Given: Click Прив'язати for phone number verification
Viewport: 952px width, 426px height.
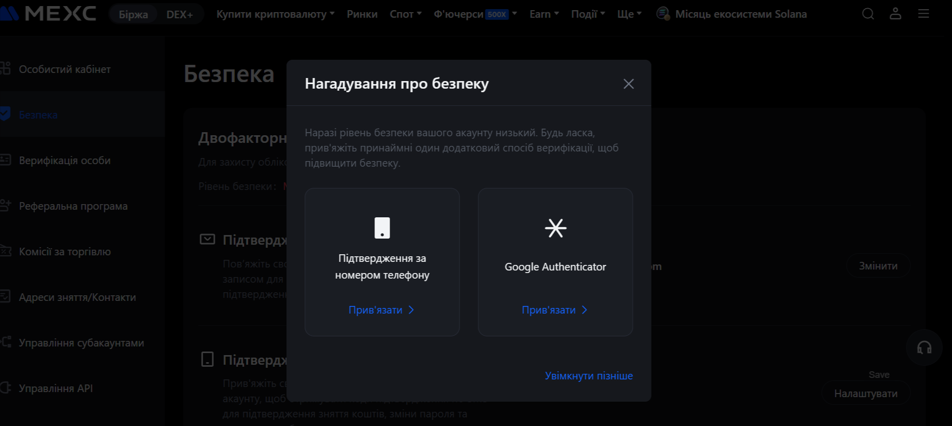Looking at the screenshot, I should (375, 310).
